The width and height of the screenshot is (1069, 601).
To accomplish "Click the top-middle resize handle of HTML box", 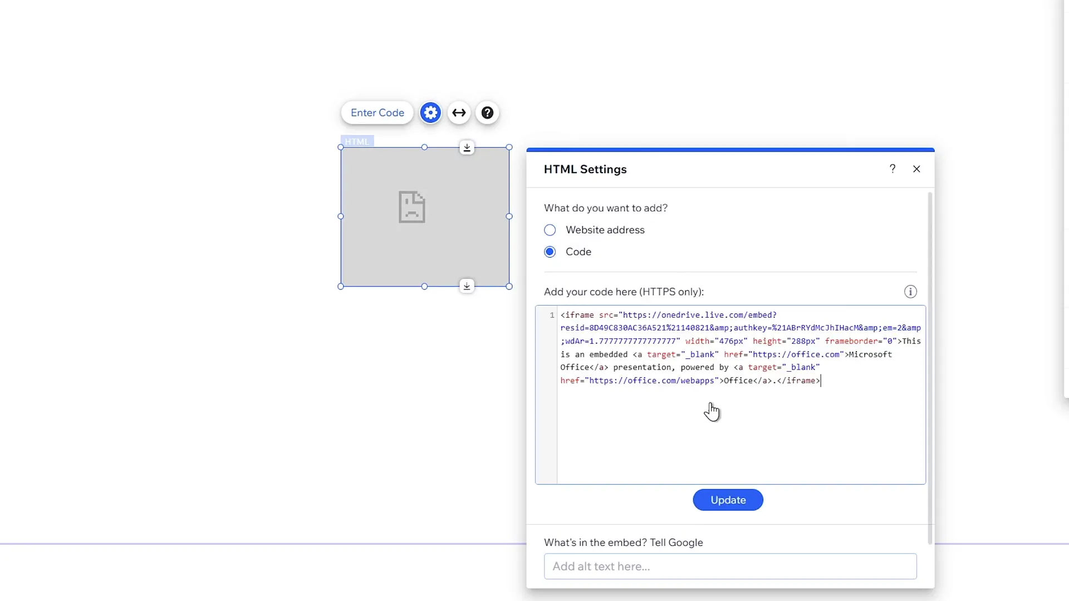I will click(424, 147).
